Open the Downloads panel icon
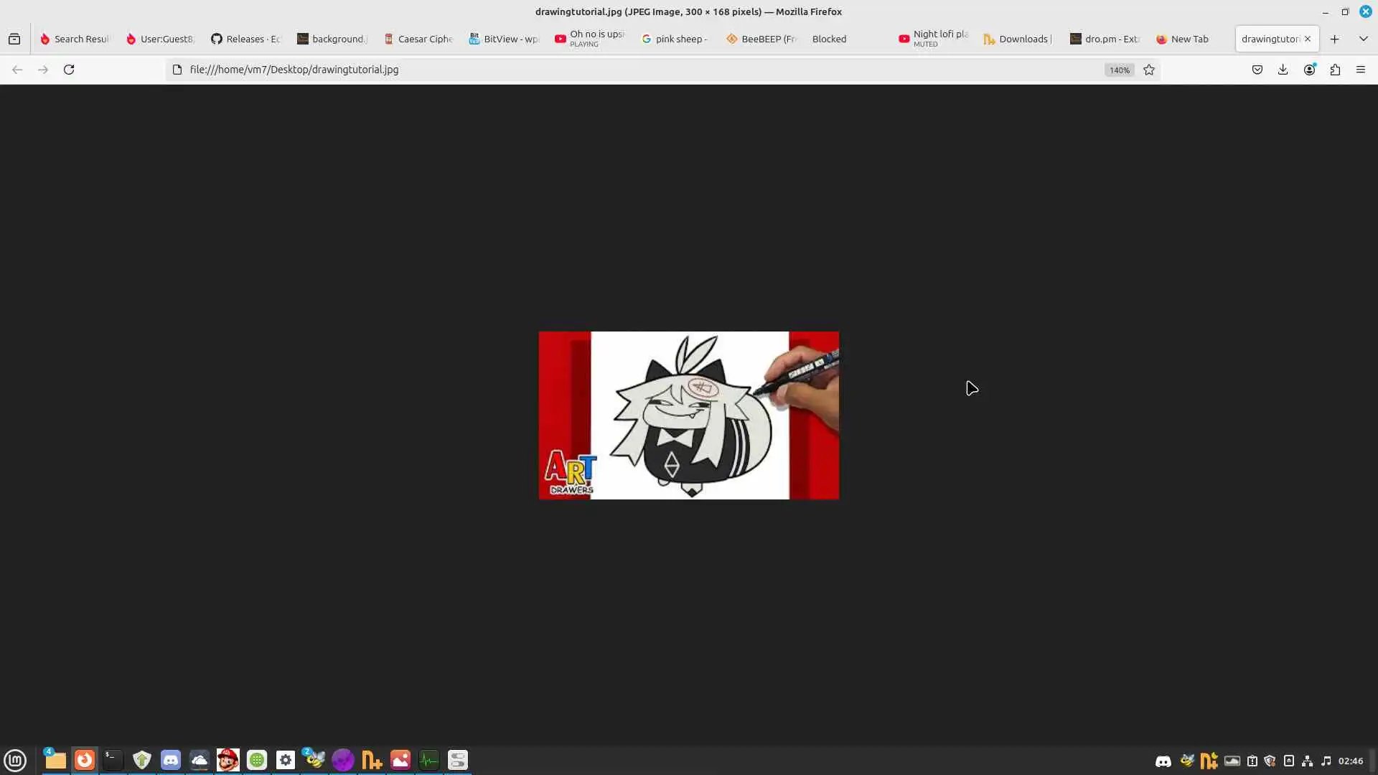 coord(1283,70)
